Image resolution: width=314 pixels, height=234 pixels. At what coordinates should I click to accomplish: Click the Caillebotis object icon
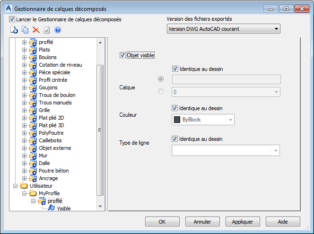(33, 140)
